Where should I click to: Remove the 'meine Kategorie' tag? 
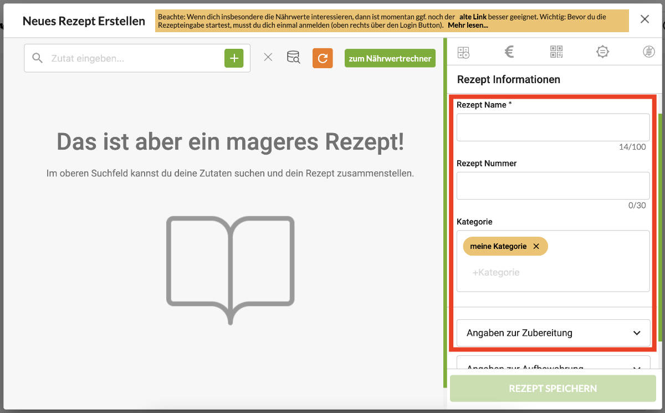(536, 246)
